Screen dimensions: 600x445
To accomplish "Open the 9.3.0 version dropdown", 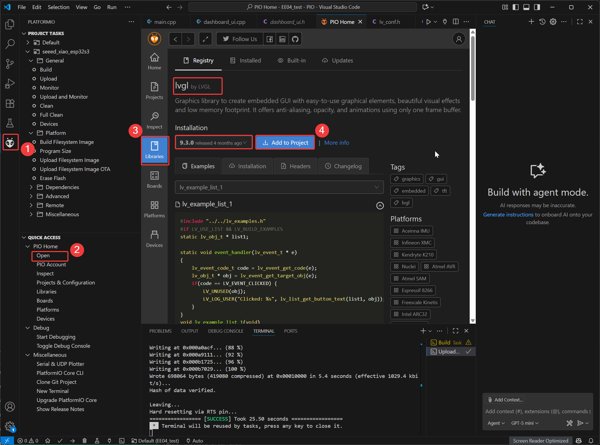I will point(213,143).
